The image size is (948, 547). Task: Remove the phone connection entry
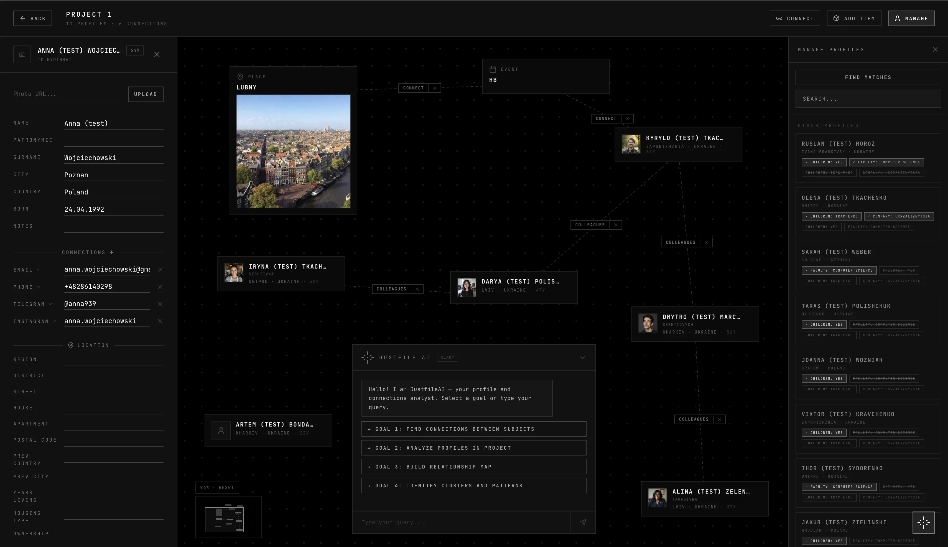pos(160,287)
